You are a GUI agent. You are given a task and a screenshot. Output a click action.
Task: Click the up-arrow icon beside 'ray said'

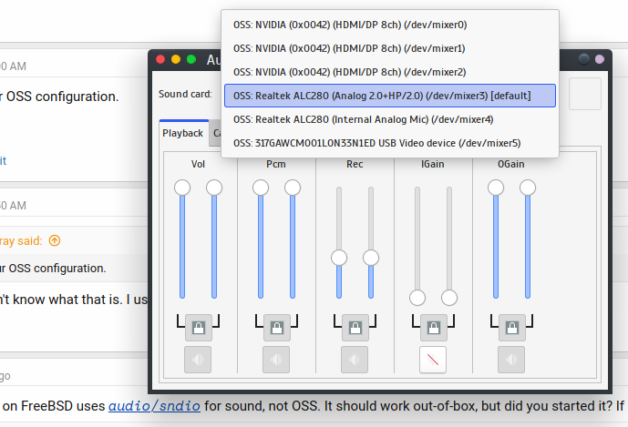click(55, 241)
